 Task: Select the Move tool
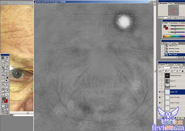[7, 62]
